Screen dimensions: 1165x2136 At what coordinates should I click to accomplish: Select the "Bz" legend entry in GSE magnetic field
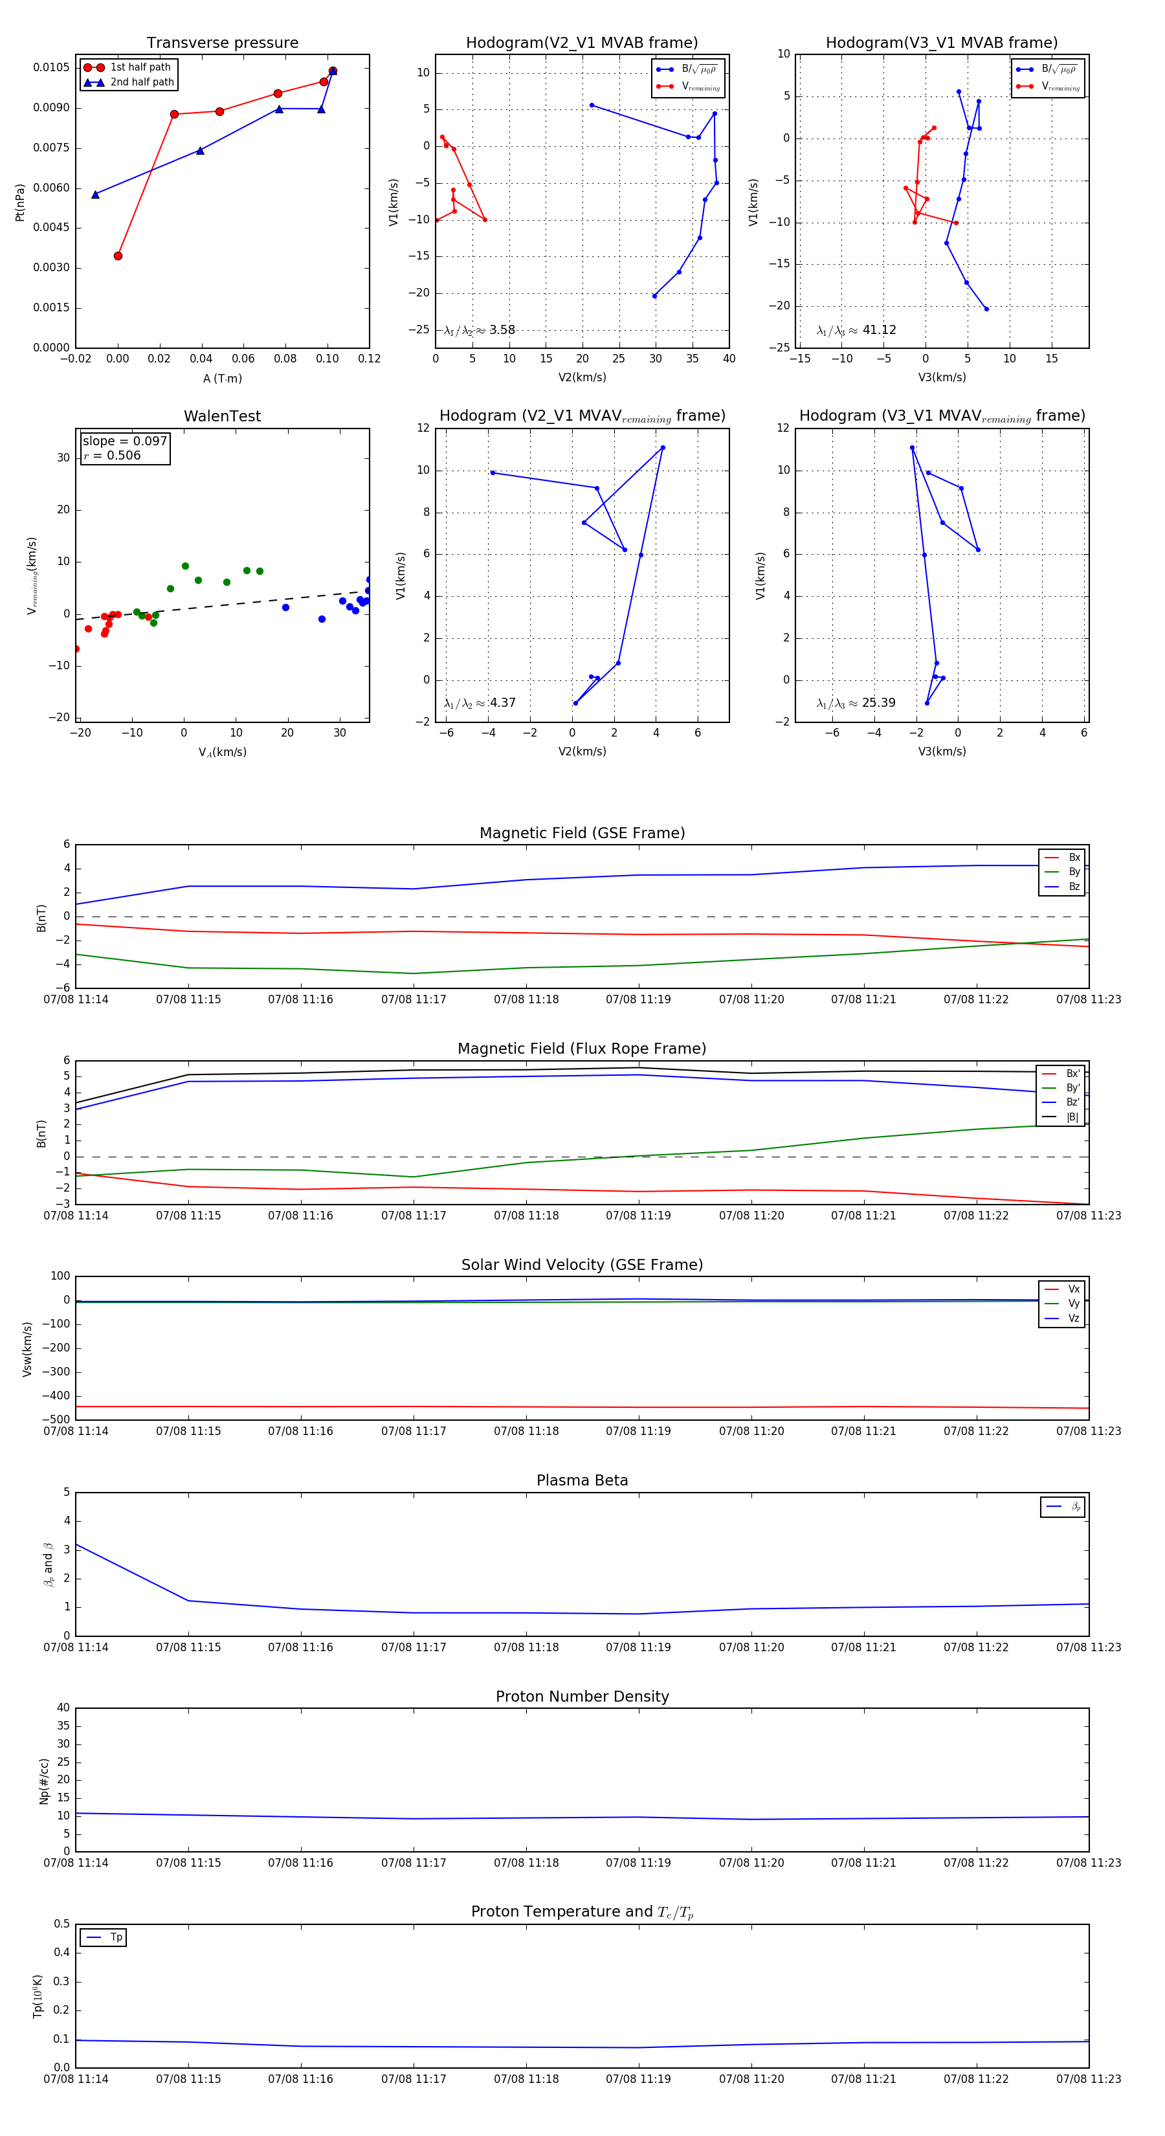point(1062,886)
